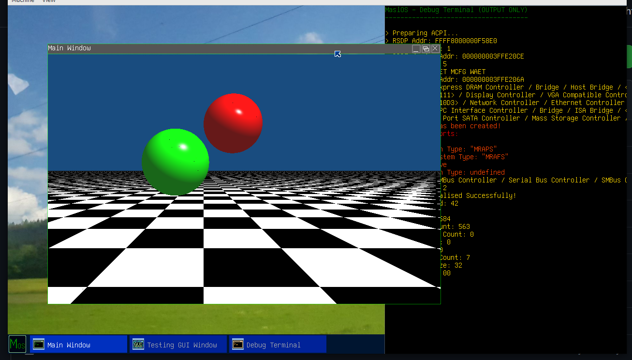
Task: Click the GUI icon on Testing GUI Window entry
Action: coord(138,344)
